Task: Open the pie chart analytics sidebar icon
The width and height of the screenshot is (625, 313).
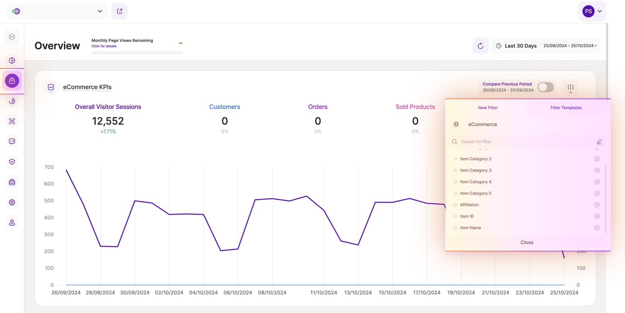Action: [x=12, y=60]
